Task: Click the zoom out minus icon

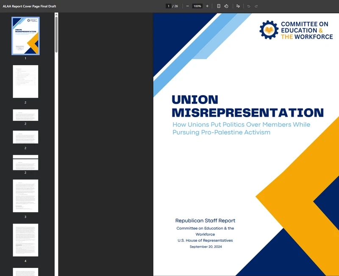Action: 187,6
